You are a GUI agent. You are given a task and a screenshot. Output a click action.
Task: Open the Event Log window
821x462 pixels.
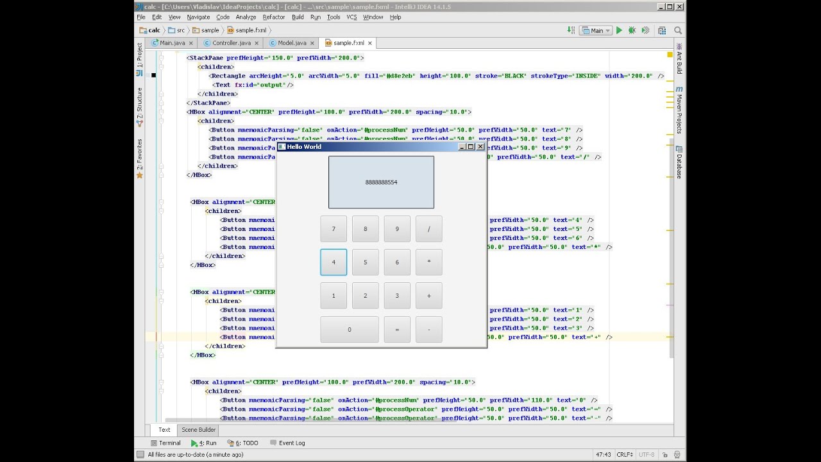coord(287,443)
